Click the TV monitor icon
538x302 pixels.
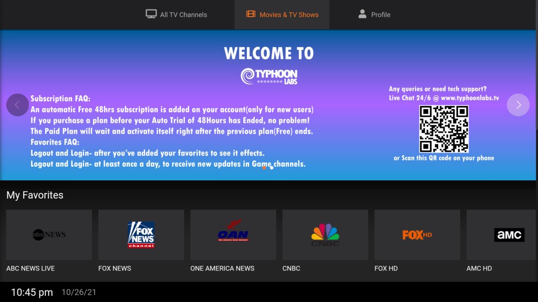click(151, 14)
